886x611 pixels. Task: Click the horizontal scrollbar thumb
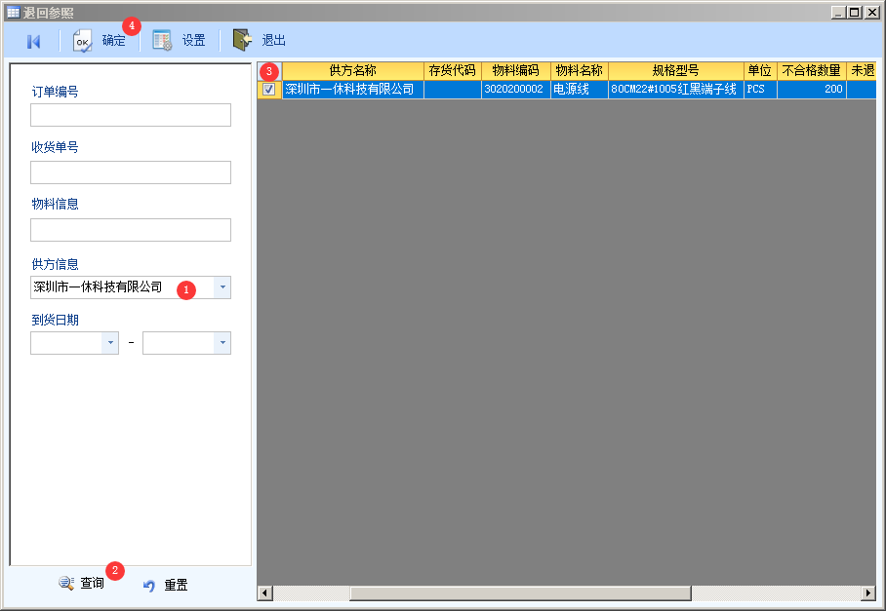coord(520,592)
